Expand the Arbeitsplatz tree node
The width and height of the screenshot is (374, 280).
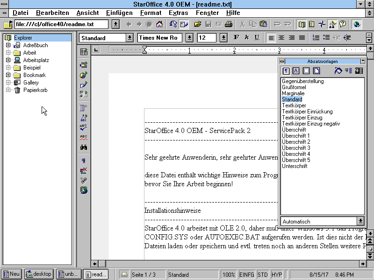point(8,60)
